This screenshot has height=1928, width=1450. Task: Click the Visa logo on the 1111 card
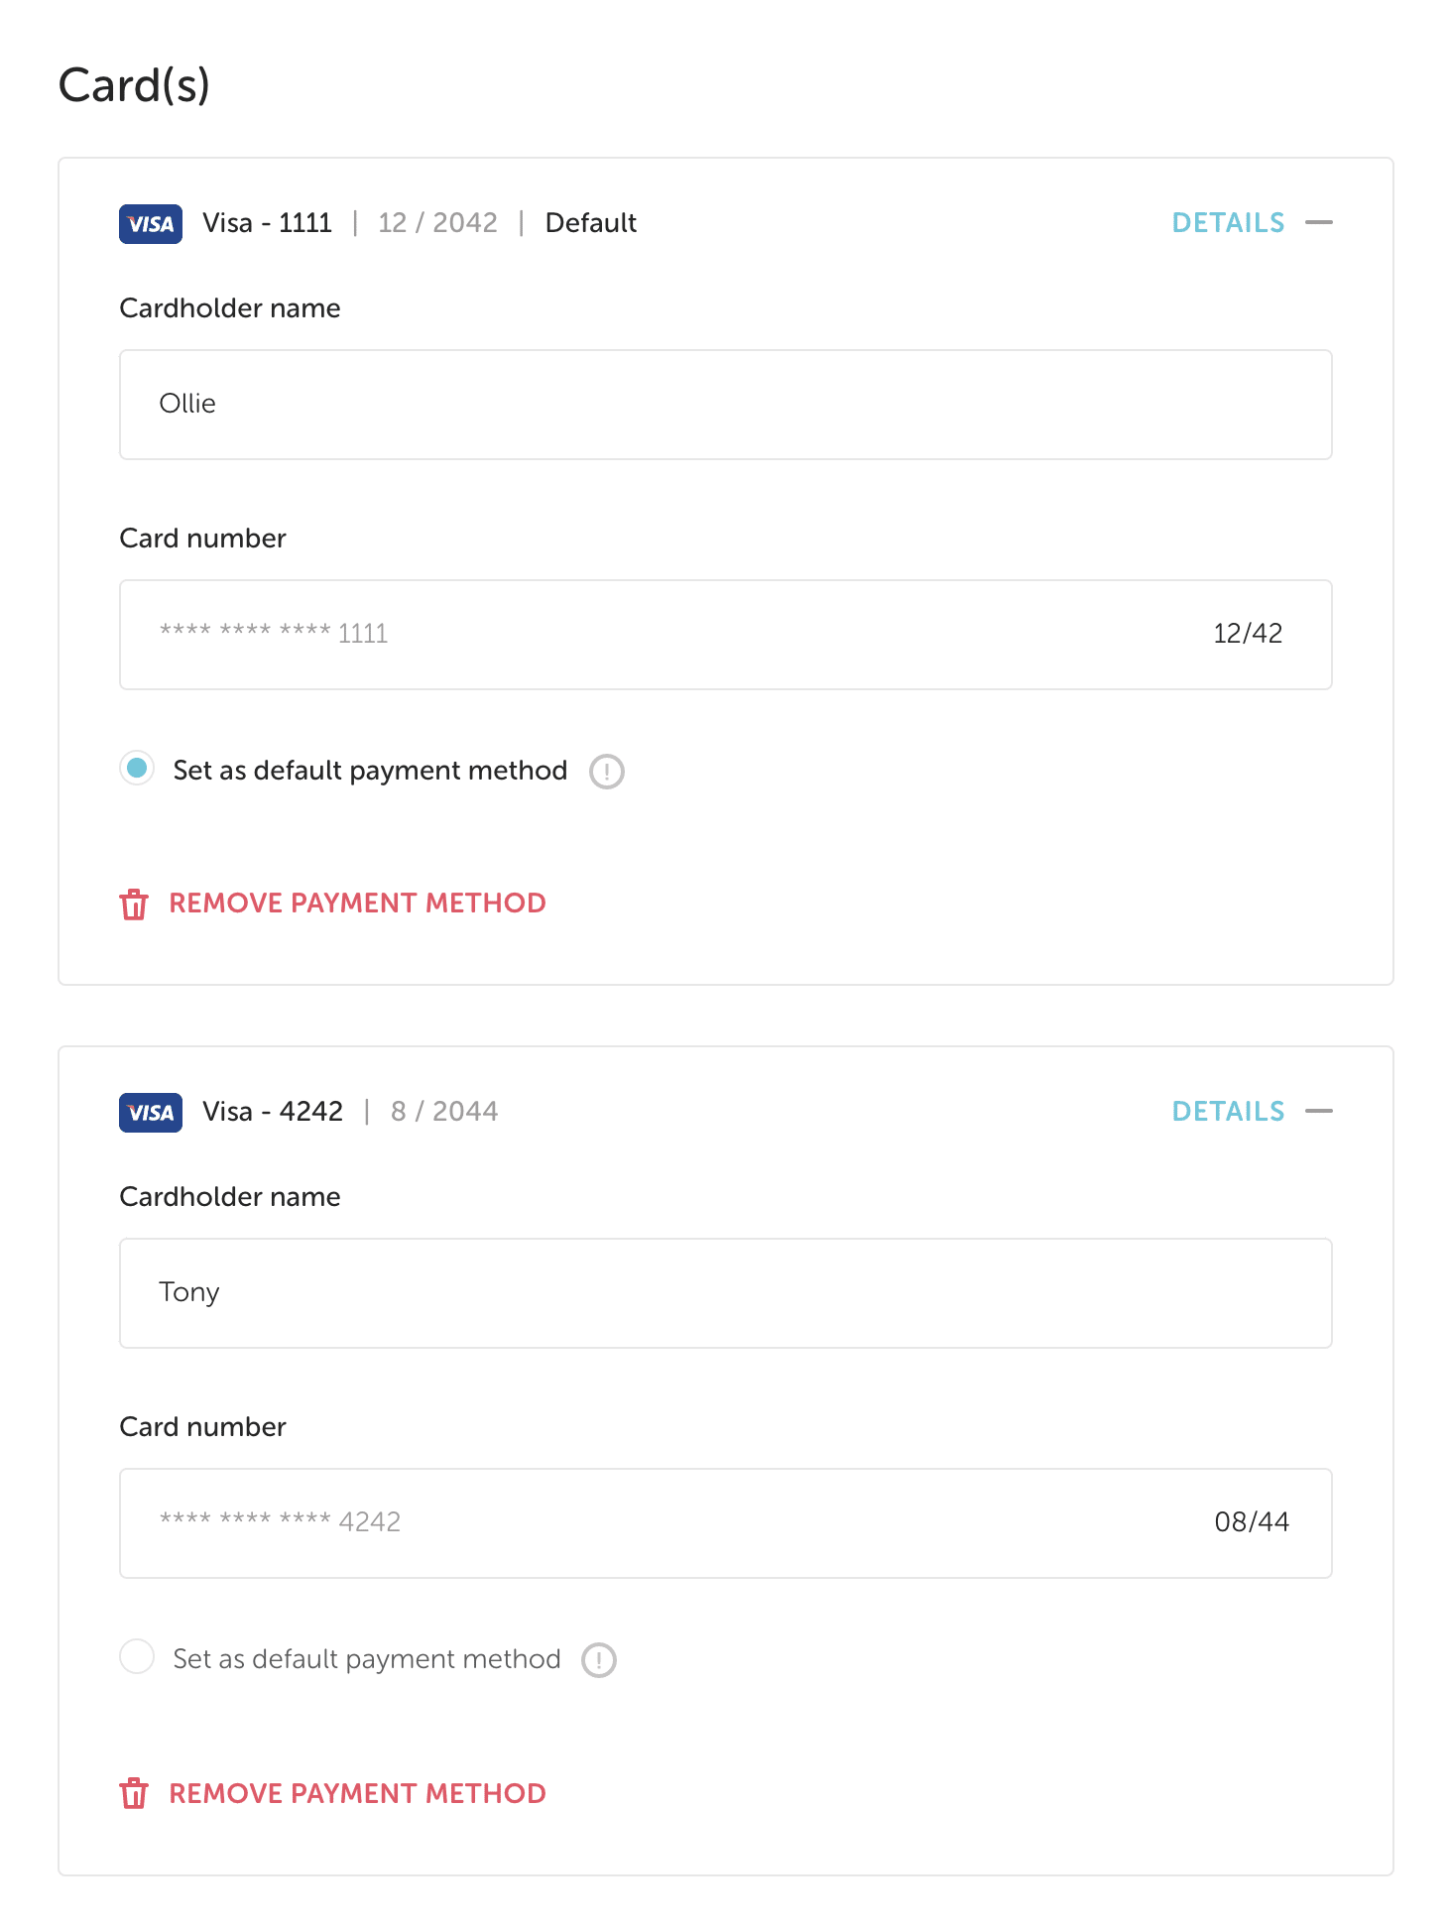click(x=151, y=223)
